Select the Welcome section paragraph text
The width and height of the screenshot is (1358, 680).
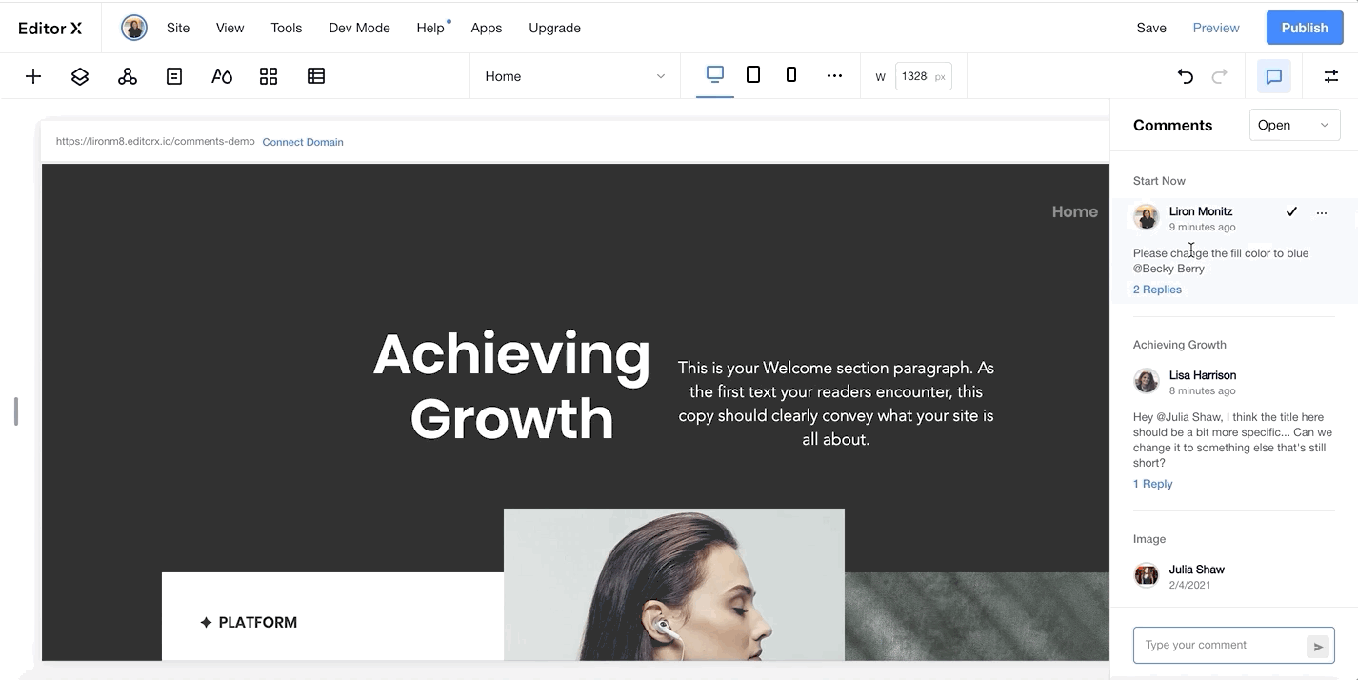tap(835, 404)
